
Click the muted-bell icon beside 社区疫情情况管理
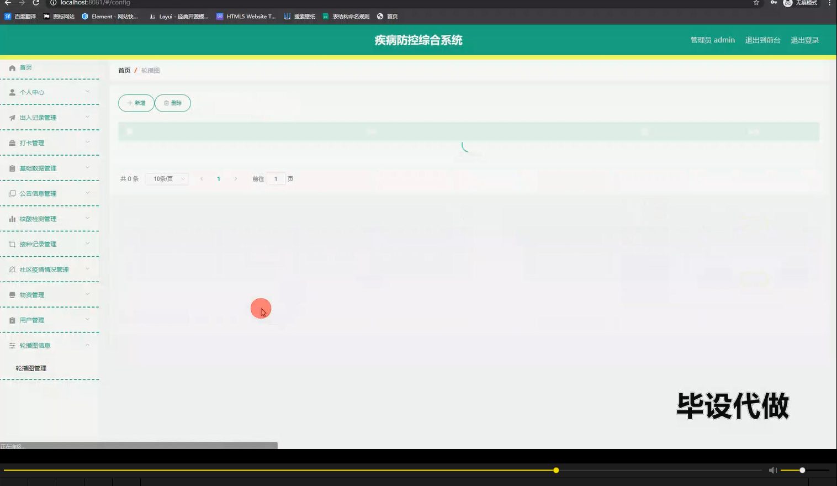pyautogui.click(x=12, y=270)
